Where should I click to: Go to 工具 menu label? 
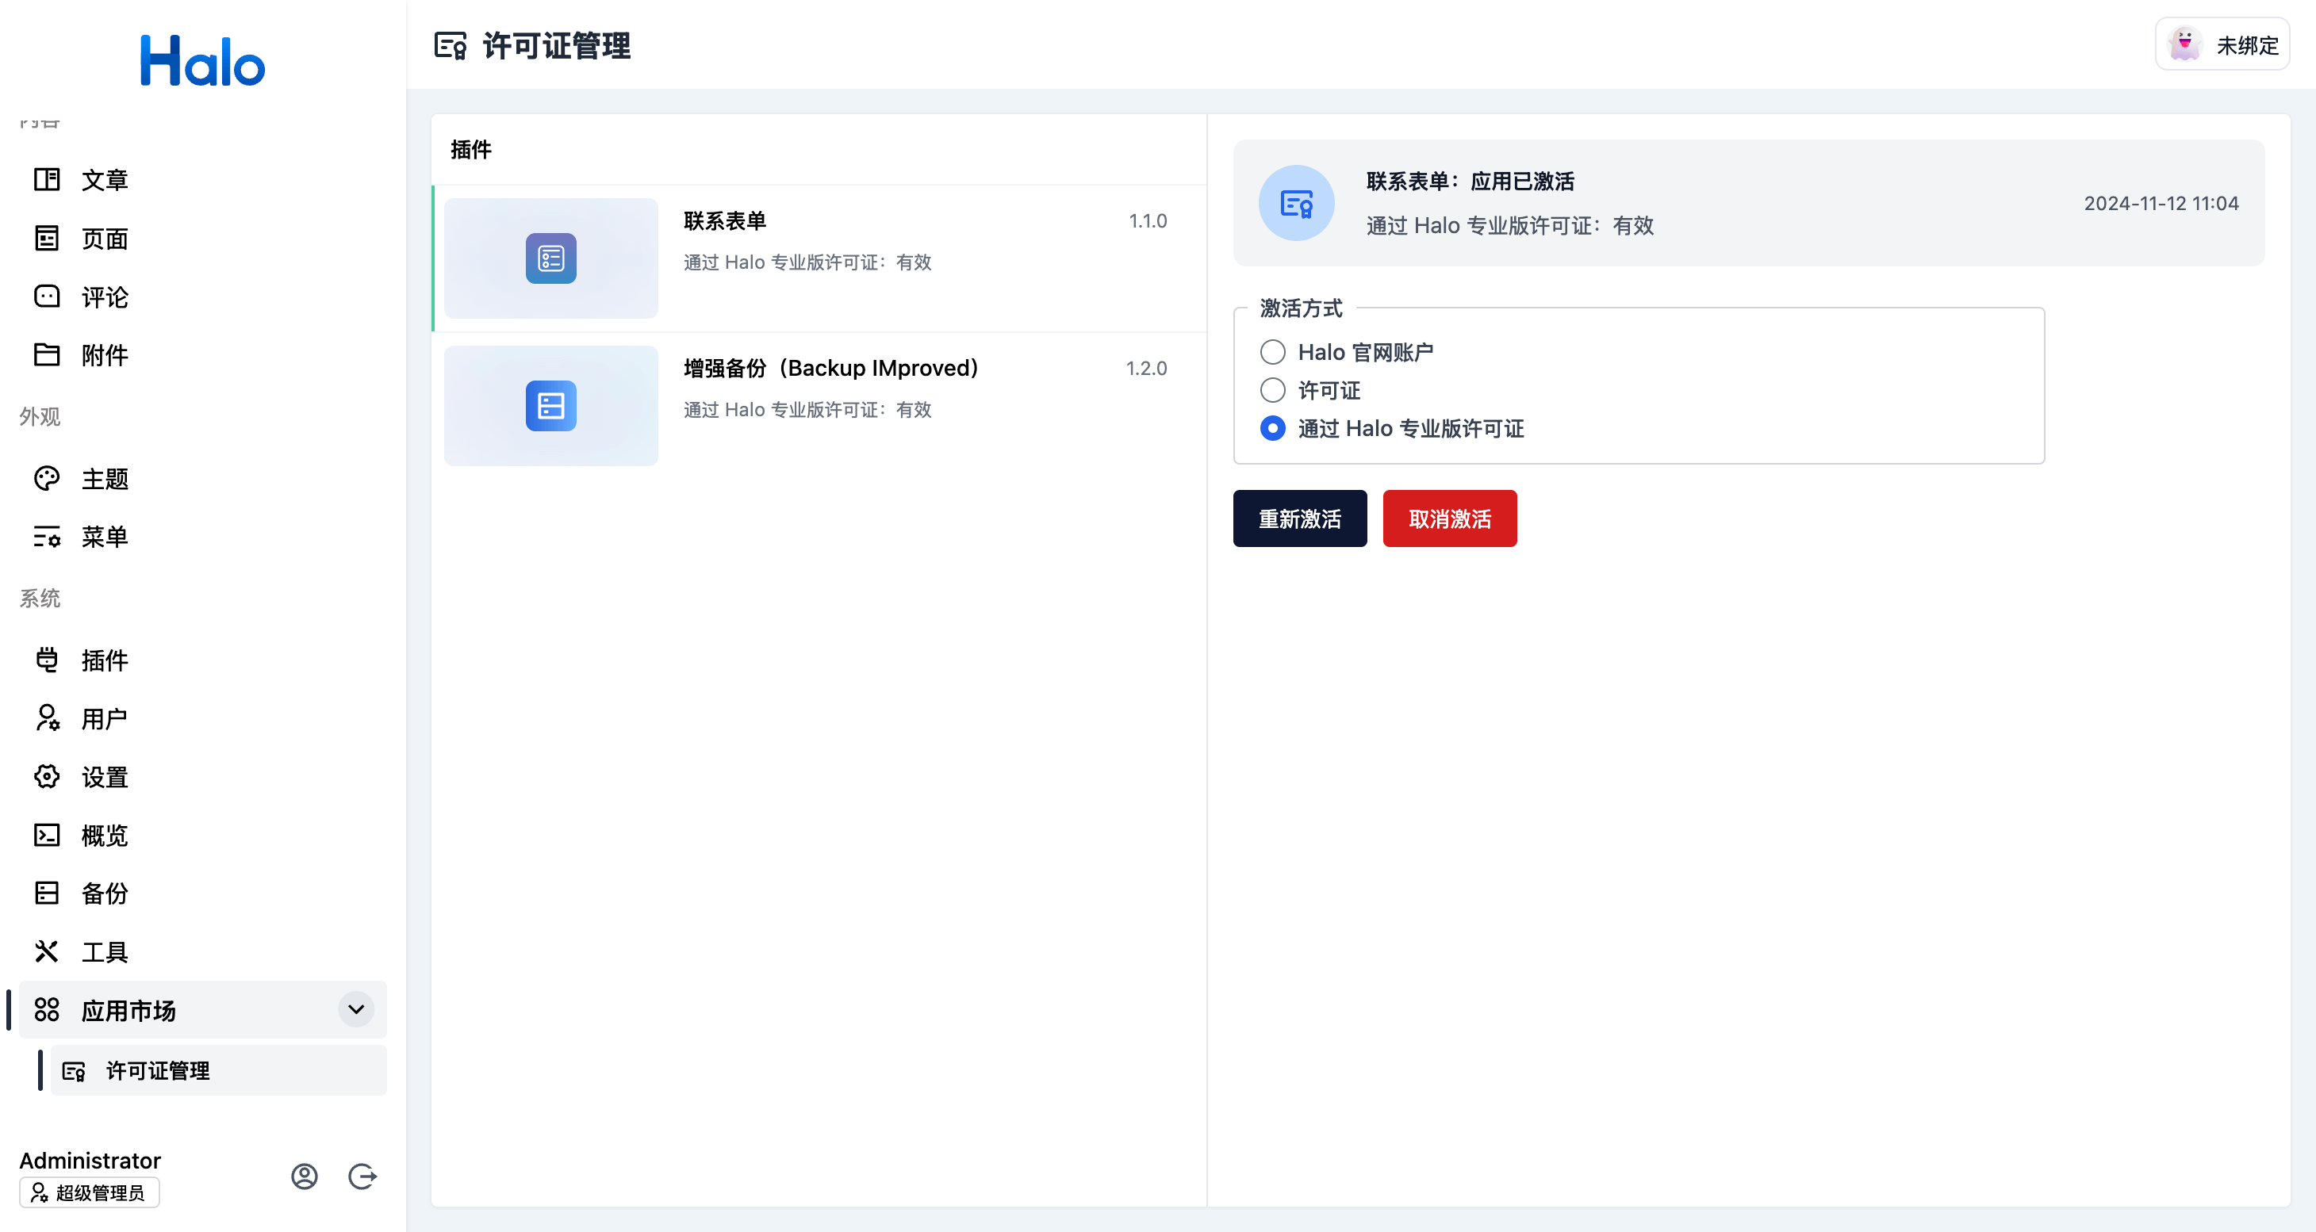pos(104,951)
